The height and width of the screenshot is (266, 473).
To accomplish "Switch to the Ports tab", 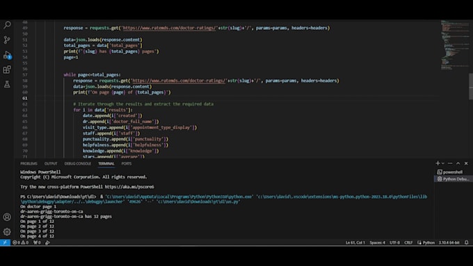I will pyautogui.click(x=127, y=164).
